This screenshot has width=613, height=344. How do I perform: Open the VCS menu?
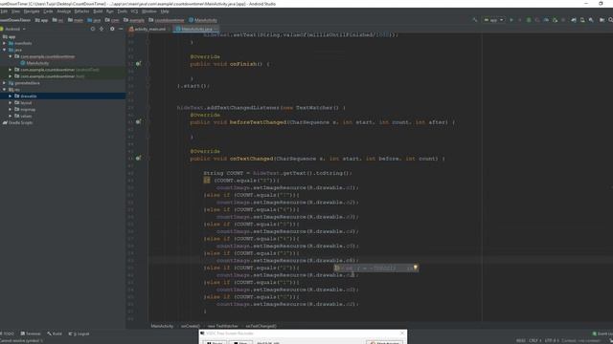(134, 11)
